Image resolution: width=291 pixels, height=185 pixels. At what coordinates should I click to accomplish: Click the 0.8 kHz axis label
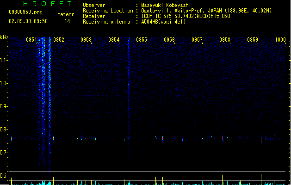pos(4,129)
